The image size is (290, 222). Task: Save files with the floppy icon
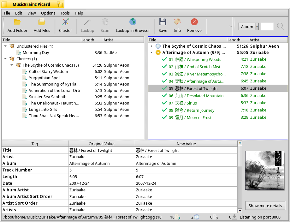tap(163, 22)
